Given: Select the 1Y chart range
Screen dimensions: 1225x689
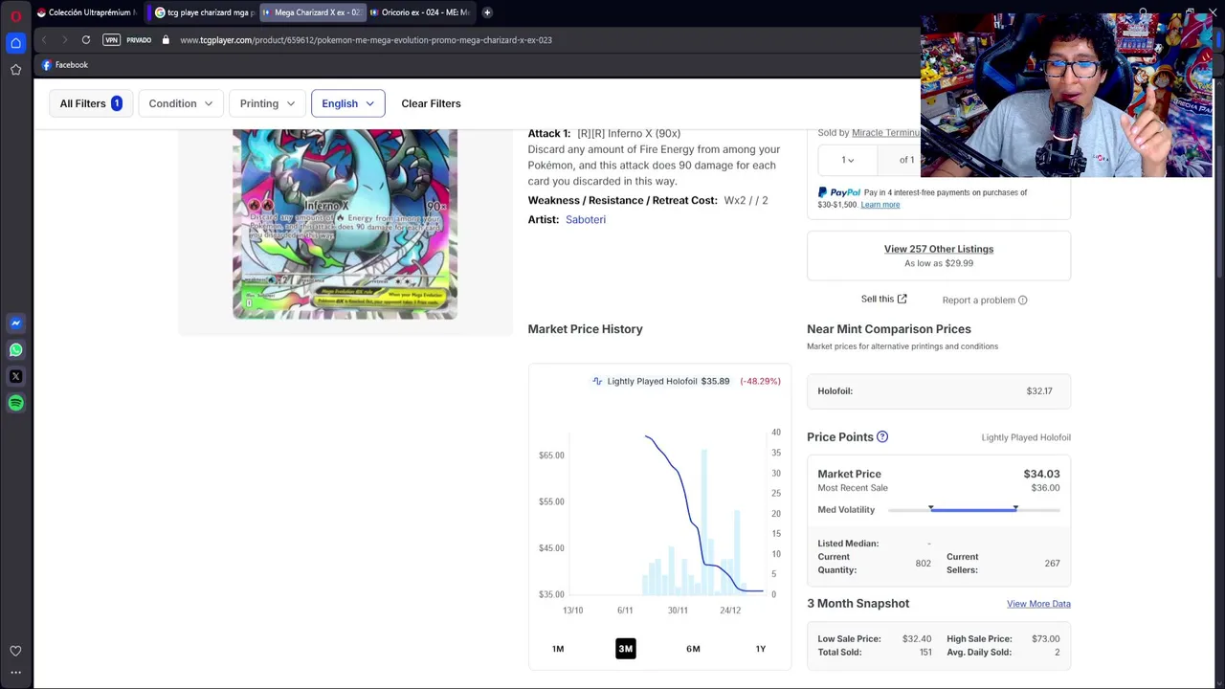Looking at the screenshot, I should coord(761,649).
